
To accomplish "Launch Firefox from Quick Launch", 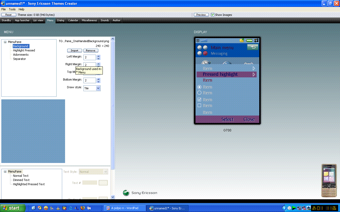I will [83, 208].
